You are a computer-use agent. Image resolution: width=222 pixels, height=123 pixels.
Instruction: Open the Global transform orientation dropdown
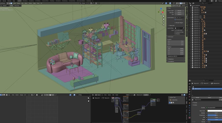(x=83, y=3)
